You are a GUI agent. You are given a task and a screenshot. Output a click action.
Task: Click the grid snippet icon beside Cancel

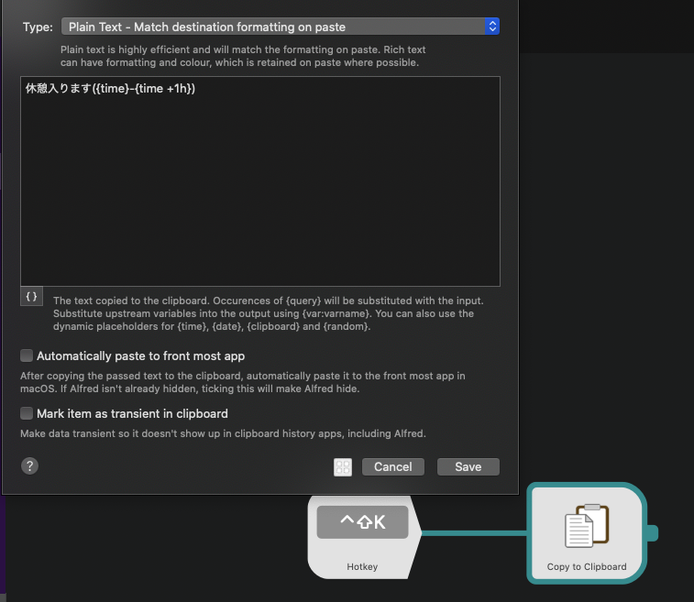pyautogui.click(x=343, y=467)
